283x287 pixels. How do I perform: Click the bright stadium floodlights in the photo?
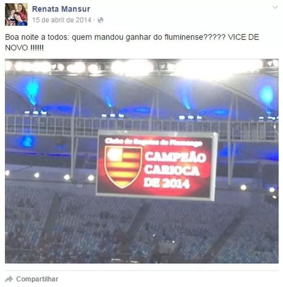tap(141, 68)
